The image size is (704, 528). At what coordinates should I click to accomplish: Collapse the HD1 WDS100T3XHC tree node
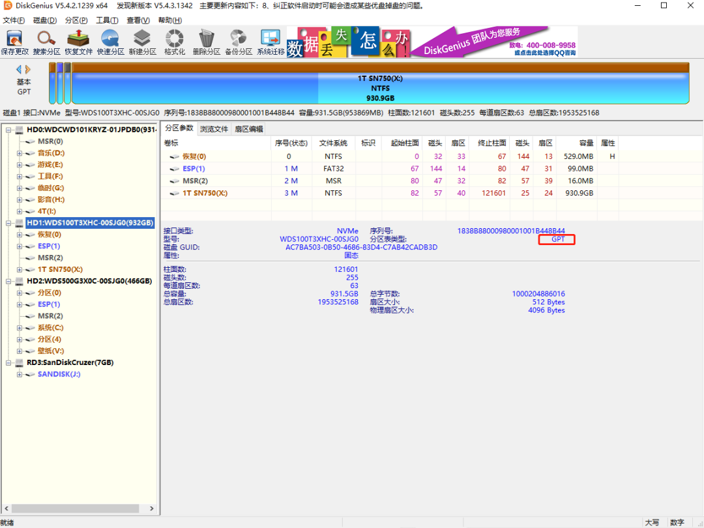[x=8, y=223]
